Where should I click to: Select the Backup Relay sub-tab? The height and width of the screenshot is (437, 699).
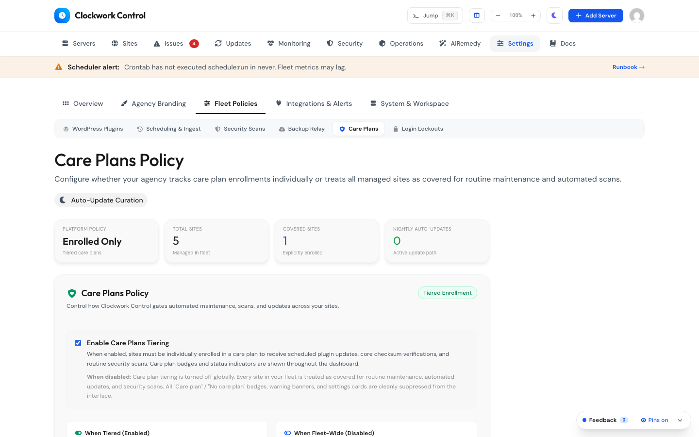[301, 129]
